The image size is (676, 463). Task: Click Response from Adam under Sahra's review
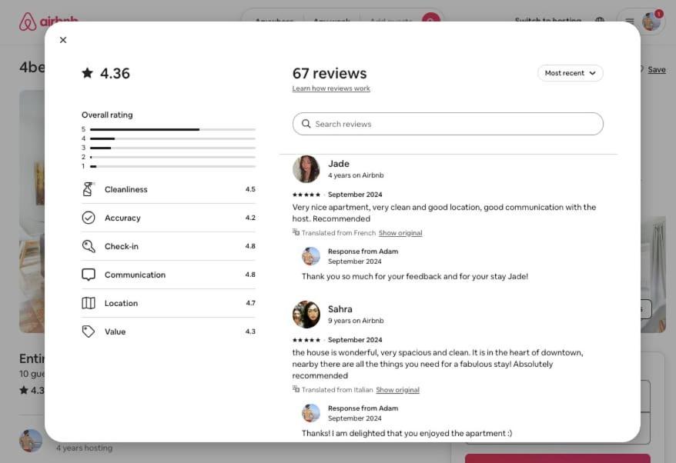[x=363, y=408]
